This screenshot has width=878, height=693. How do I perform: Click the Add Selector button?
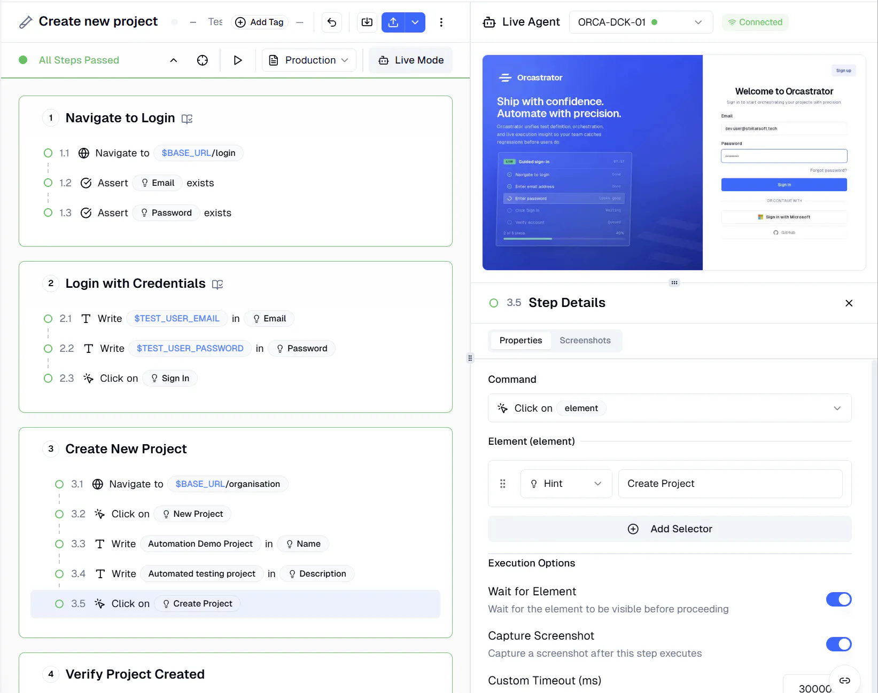point(670,529)
